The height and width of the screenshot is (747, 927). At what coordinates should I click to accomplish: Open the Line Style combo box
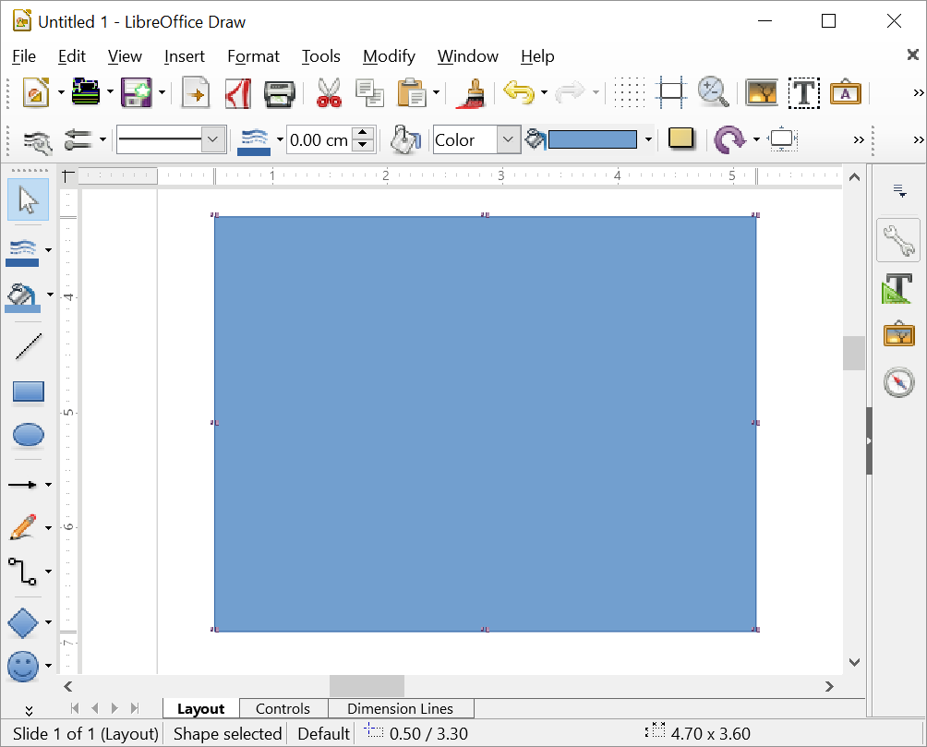(171, 139)
